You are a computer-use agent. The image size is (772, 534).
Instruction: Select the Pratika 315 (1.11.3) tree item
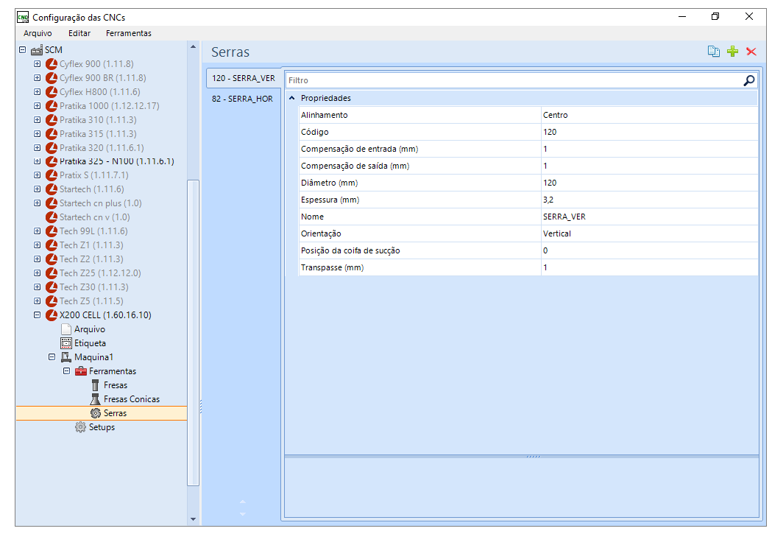coord(98,134)
